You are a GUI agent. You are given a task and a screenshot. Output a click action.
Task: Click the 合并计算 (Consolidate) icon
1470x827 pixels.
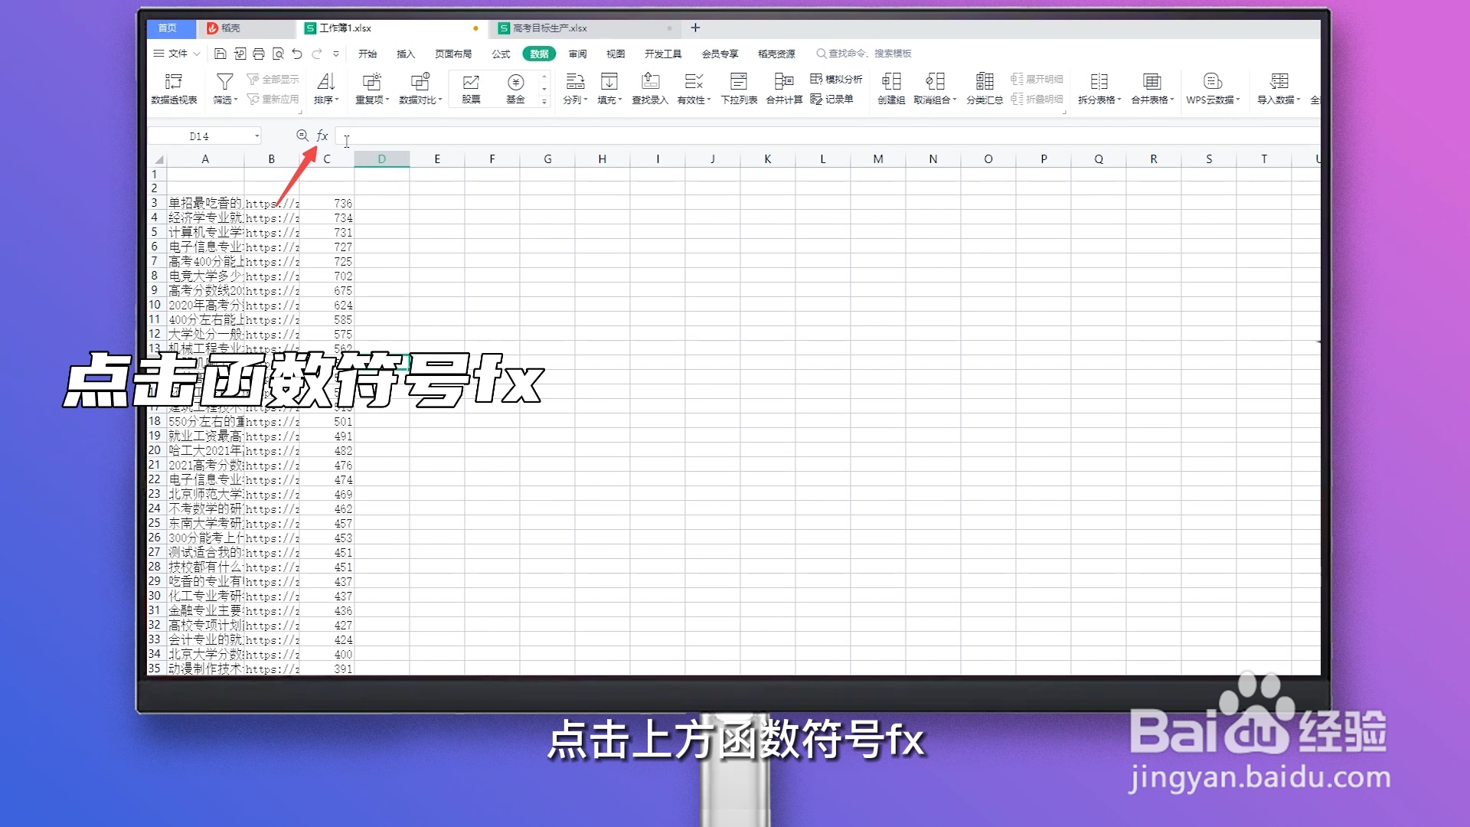783,87
